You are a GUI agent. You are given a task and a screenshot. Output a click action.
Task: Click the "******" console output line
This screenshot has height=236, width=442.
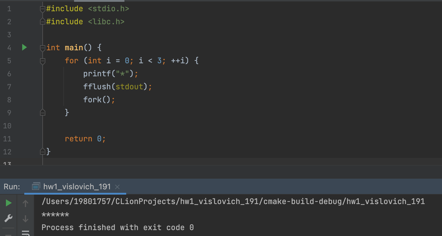[x=55, y=215]
